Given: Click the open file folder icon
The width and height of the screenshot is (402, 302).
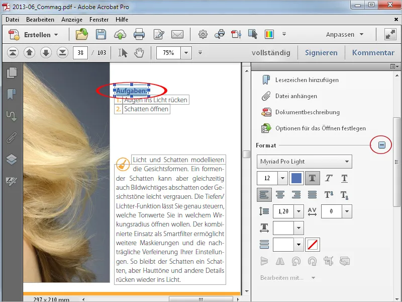Looking at the screenshot, I should click(x=82, y=34).
